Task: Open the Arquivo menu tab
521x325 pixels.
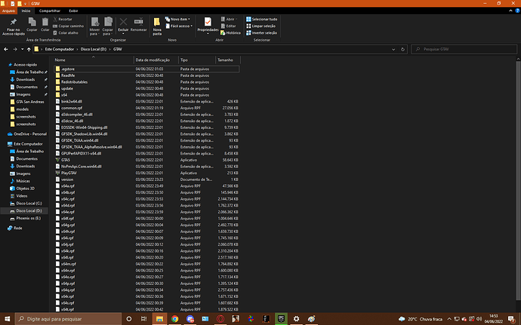Action: point(8,11)
